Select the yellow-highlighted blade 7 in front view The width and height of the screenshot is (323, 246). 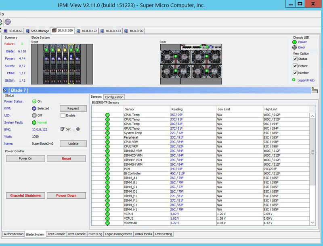pos(71,64)
